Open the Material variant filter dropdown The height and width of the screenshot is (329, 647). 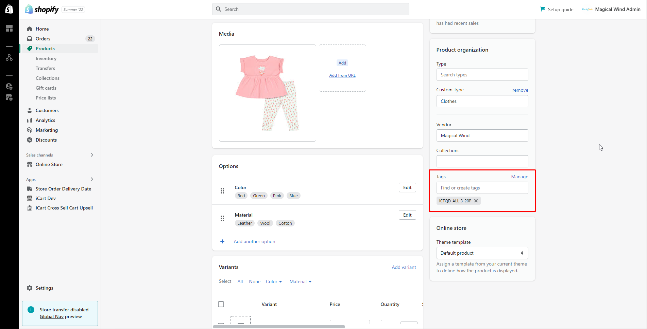click(x=301, y=281)
